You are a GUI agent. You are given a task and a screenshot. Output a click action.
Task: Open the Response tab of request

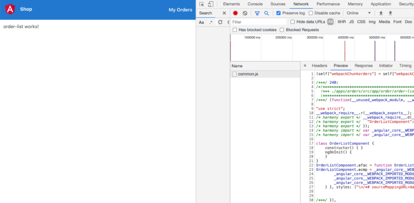363,66
